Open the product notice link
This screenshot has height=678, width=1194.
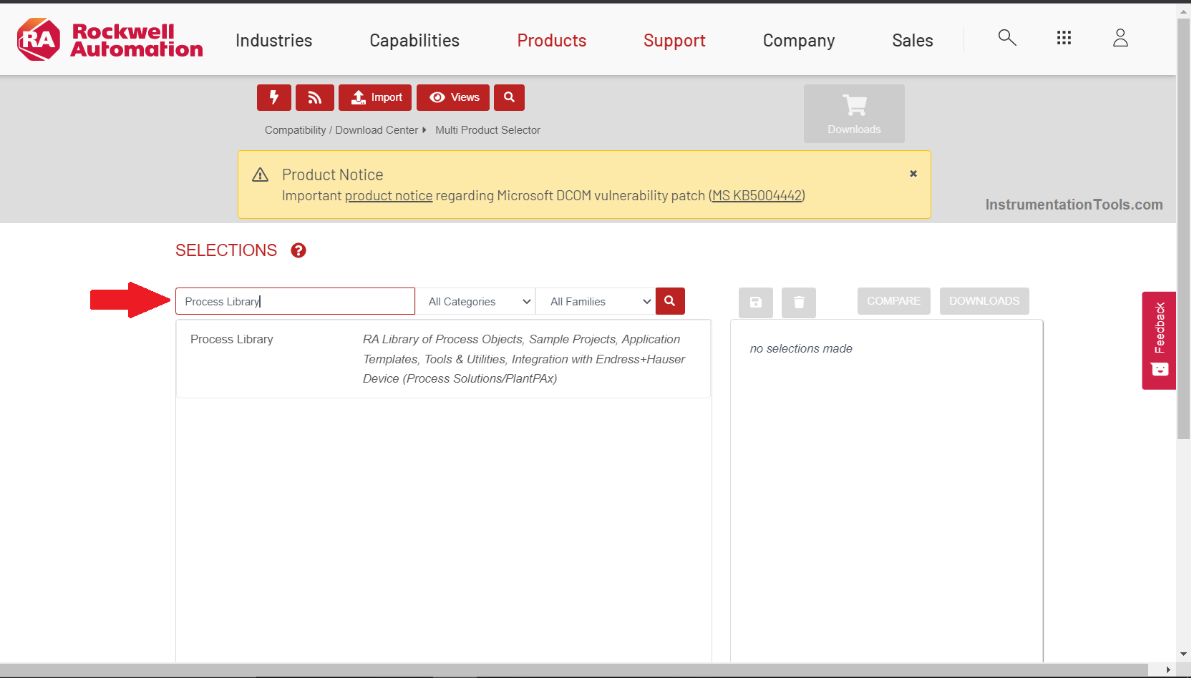click(x=389, y=195)
